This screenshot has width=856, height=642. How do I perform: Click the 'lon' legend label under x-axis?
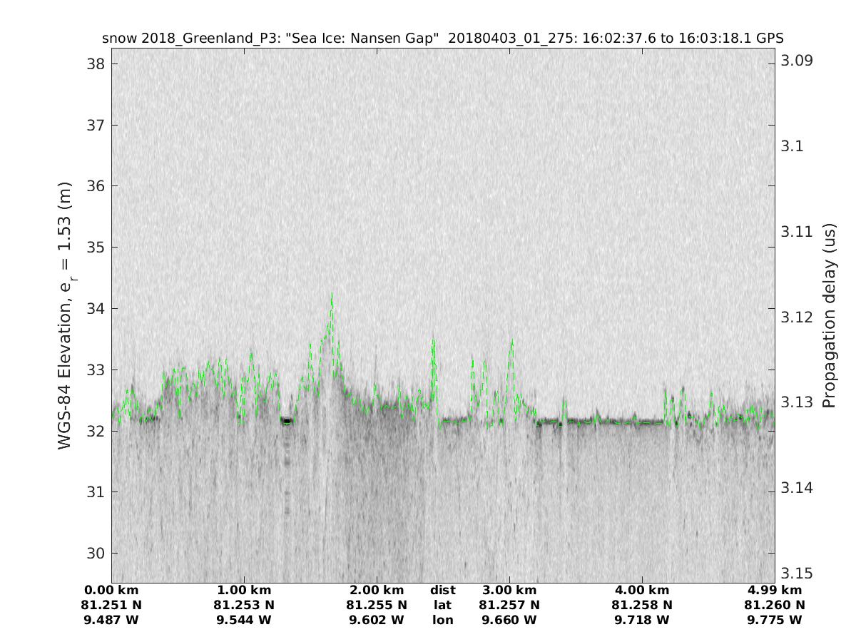(x=442, y=620)
